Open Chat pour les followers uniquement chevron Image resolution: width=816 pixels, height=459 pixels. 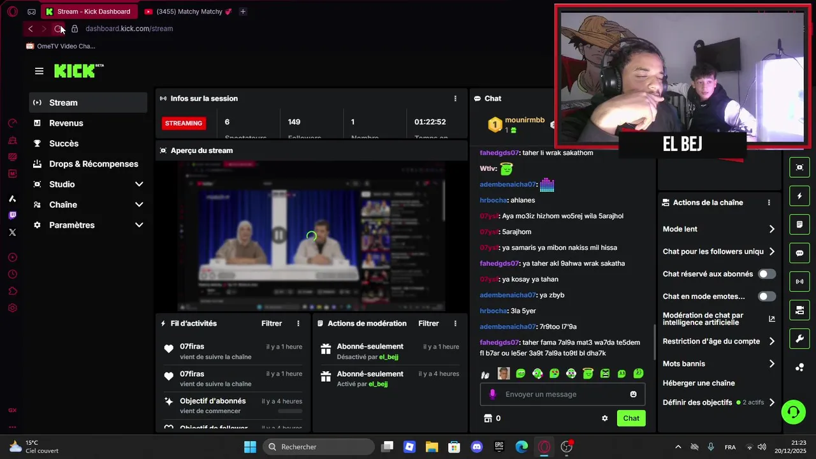[x=771, y=252]
